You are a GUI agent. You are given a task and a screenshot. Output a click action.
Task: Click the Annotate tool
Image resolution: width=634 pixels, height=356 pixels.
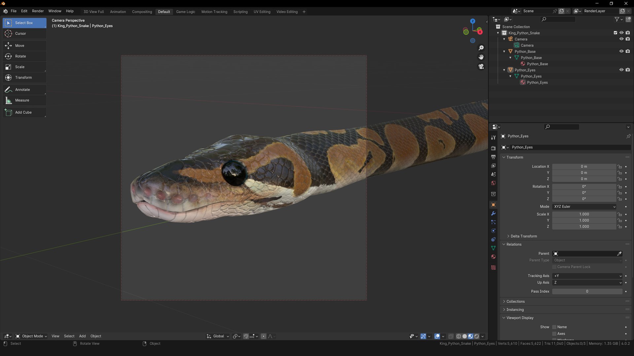(22, 90)
